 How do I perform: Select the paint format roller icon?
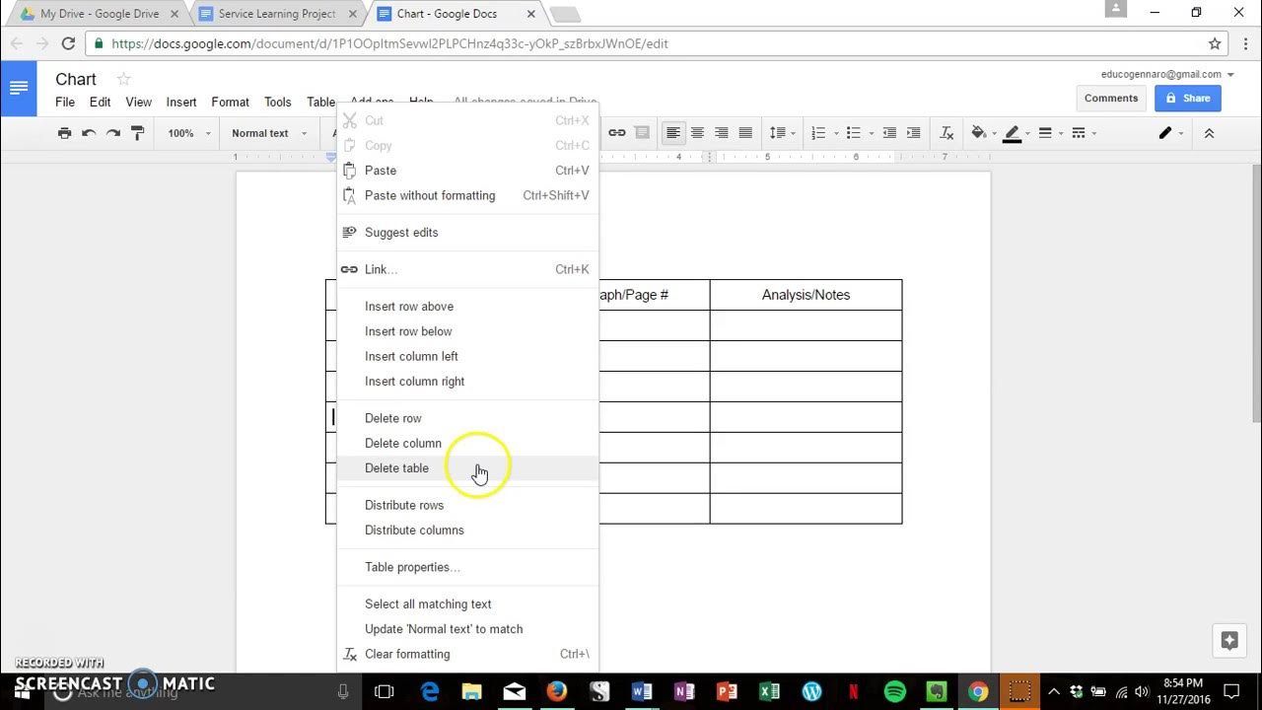point(138,133)
